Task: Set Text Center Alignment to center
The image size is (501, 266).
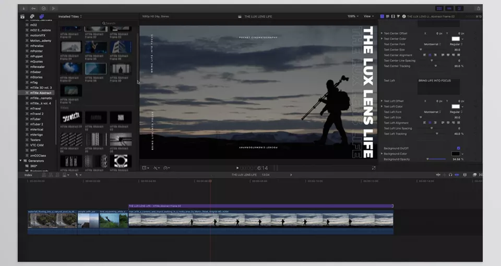Action: coord(430,55)
